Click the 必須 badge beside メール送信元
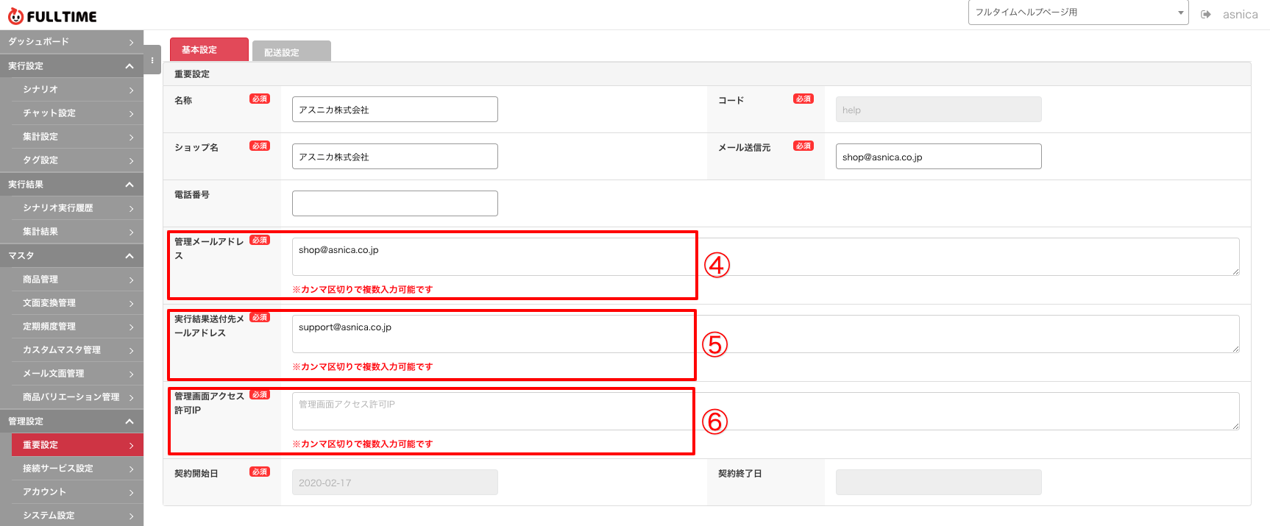Screen dimensions: 1270x526 pyautogui.click(x=803, y=146)
